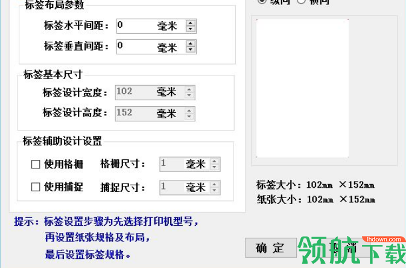Increase 标签设计宽度 with the up arrow

coord(189,89)
